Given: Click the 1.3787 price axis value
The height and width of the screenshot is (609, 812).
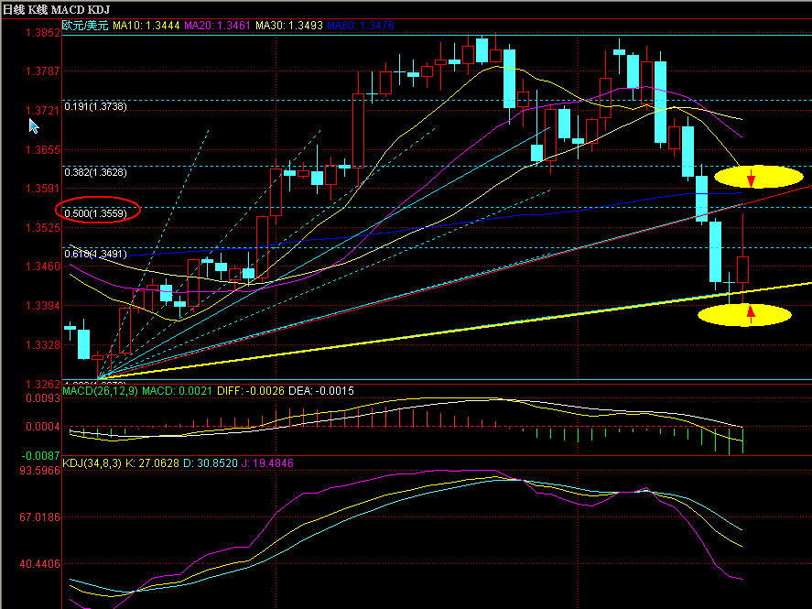Looking at the screenshot, I should click(43, 71).
